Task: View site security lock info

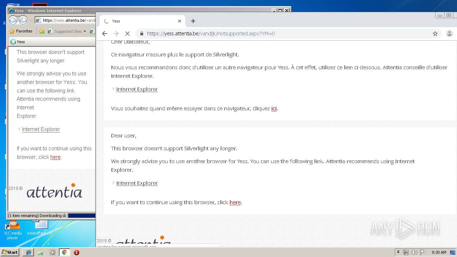Action: tap(142, 34)
